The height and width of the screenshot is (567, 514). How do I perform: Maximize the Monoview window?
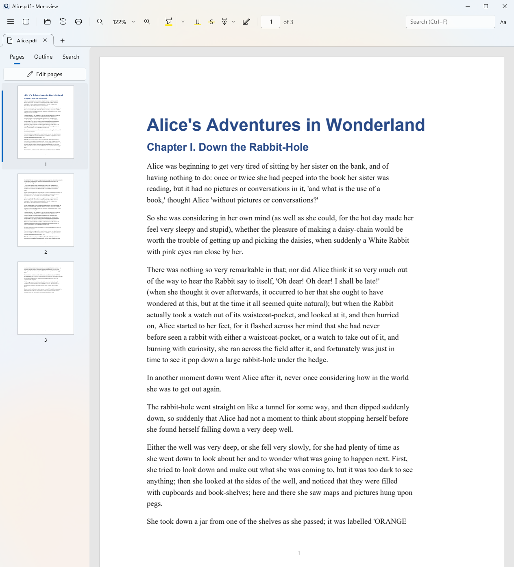click(486, 6)
